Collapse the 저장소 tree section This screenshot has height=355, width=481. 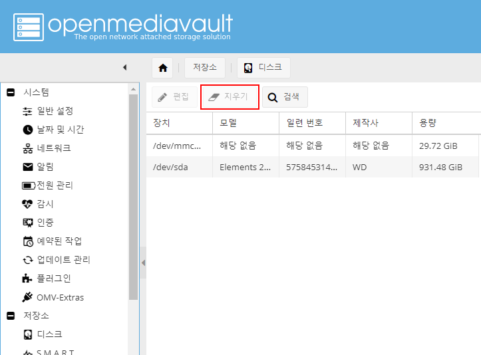coord(11,316)
